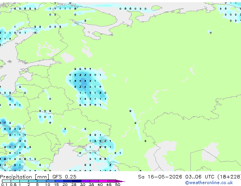Screen dimensions: 241x186
Task: Click the legend label '0.5'
Action: pos(13,184)
